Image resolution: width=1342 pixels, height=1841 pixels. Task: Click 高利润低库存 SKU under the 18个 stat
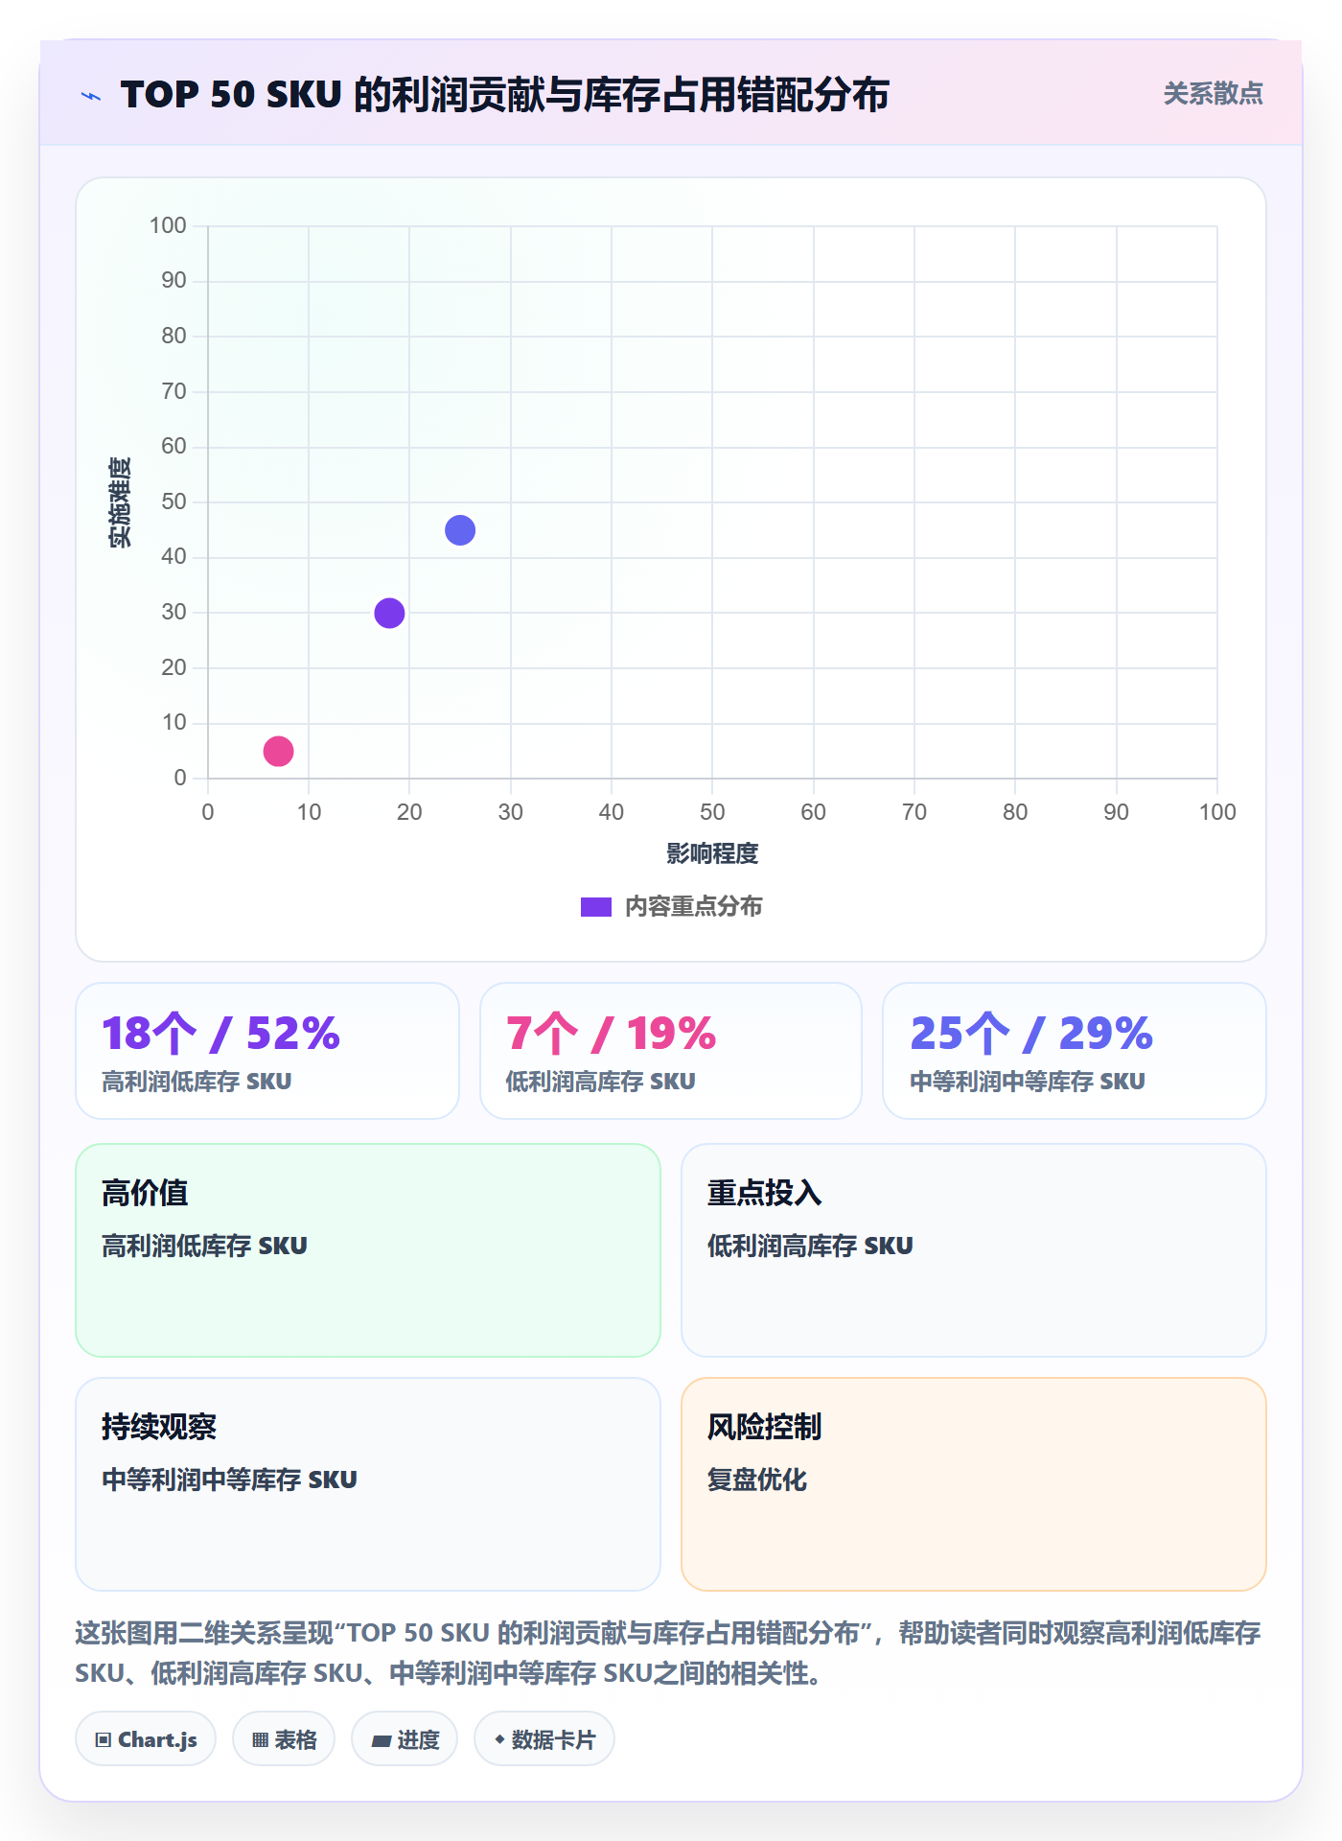click(197, 1082)
